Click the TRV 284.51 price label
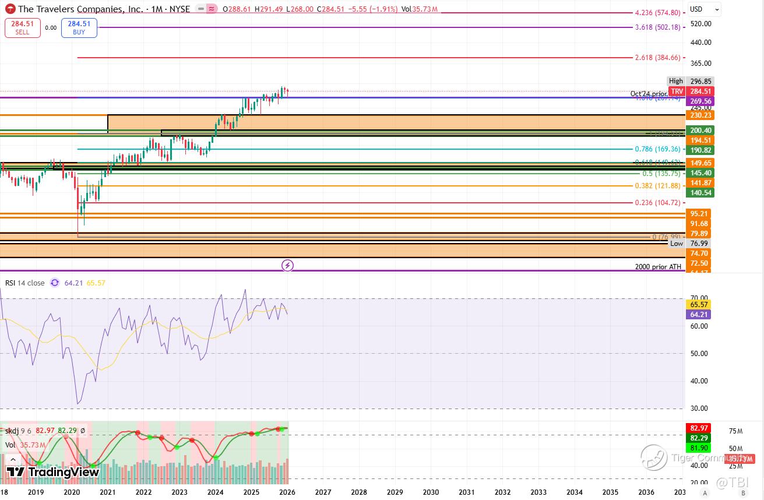The image size is (764, 500). click(x=690, y=91)
